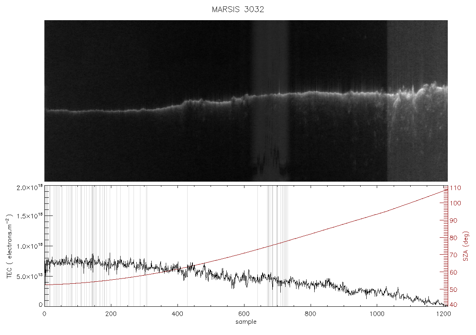Image resolution: width=476 pixels, height=335 pixels.
Task: Click the 800 tick on the sample axis
Action: tap(310, 314)
